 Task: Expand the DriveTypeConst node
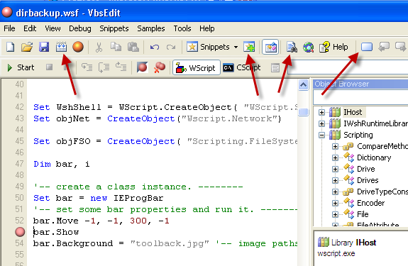tap(335, 192)
